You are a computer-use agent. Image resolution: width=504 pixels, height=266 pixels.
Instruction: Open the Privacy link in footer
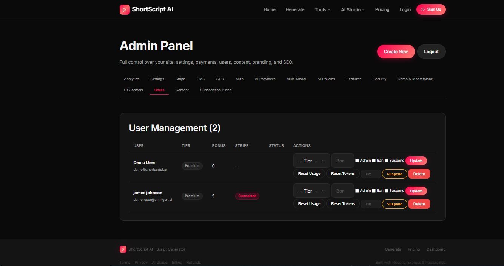coord(141,263)
